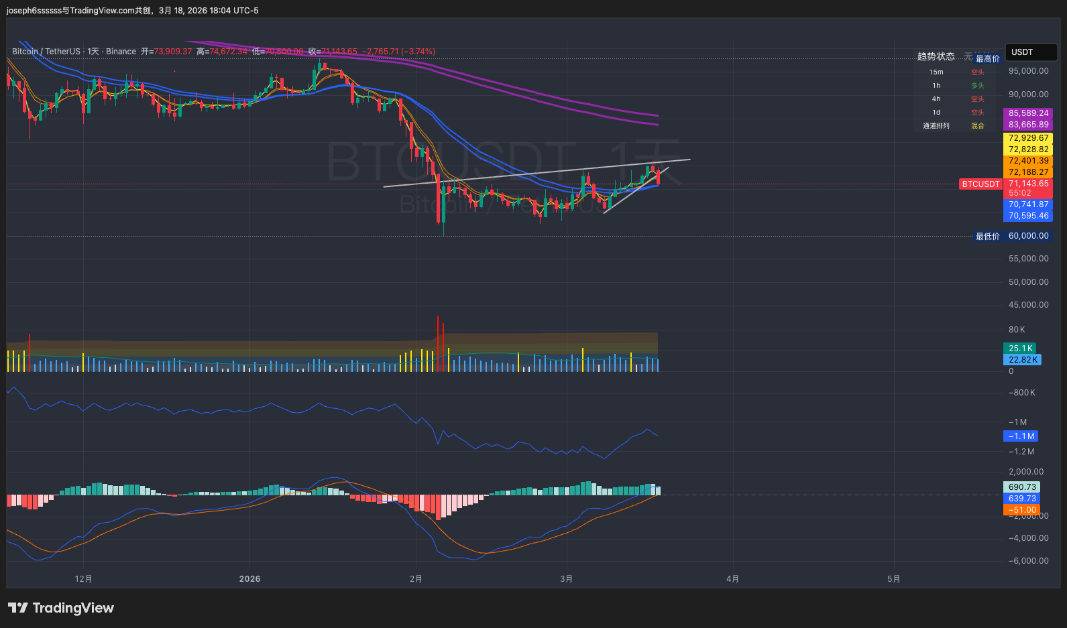
Task: Click the 2,000.00 MACD axis label
Action: click(x=1026, y=472)
